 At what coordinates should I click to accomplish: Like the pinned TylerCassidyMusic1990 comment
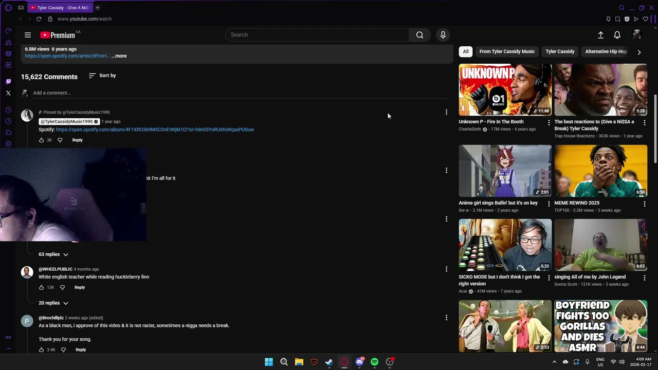click(x=42, y=140)
